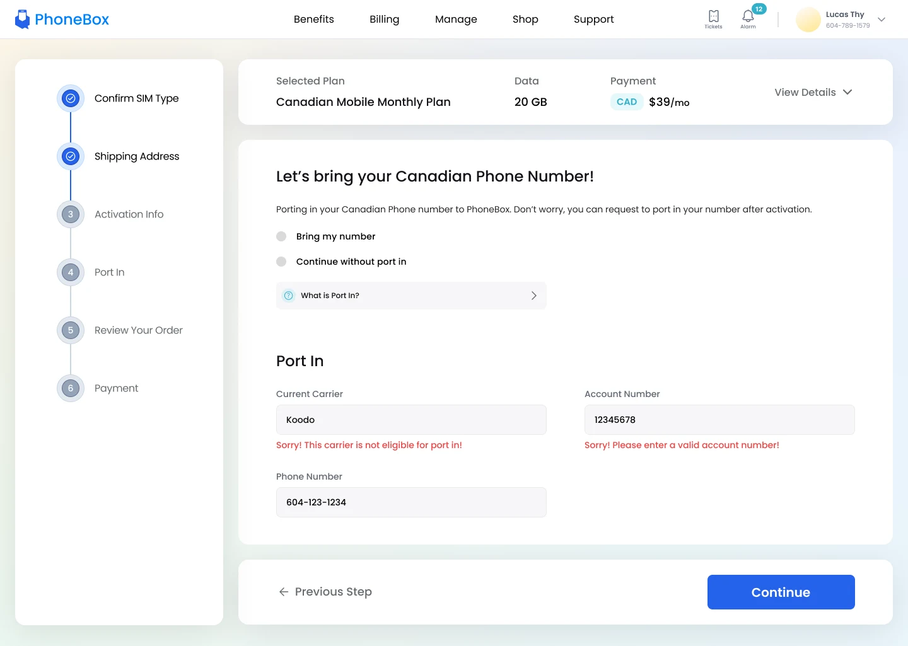908x646 pixels.
Task: Click the PhoneBox logo
Action: click(62, 20)
